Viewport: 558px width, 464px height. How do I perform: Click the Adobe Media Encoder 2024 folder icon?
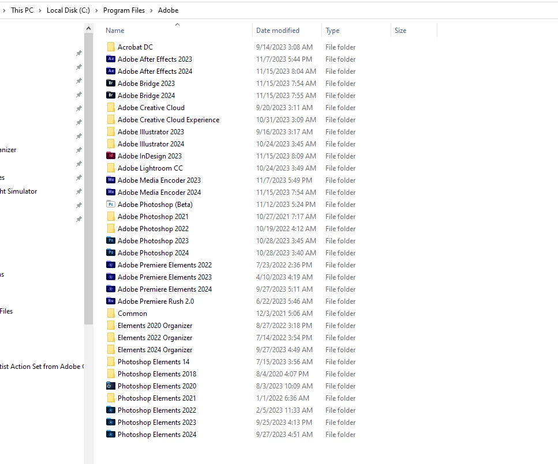[x=111, y=192]
